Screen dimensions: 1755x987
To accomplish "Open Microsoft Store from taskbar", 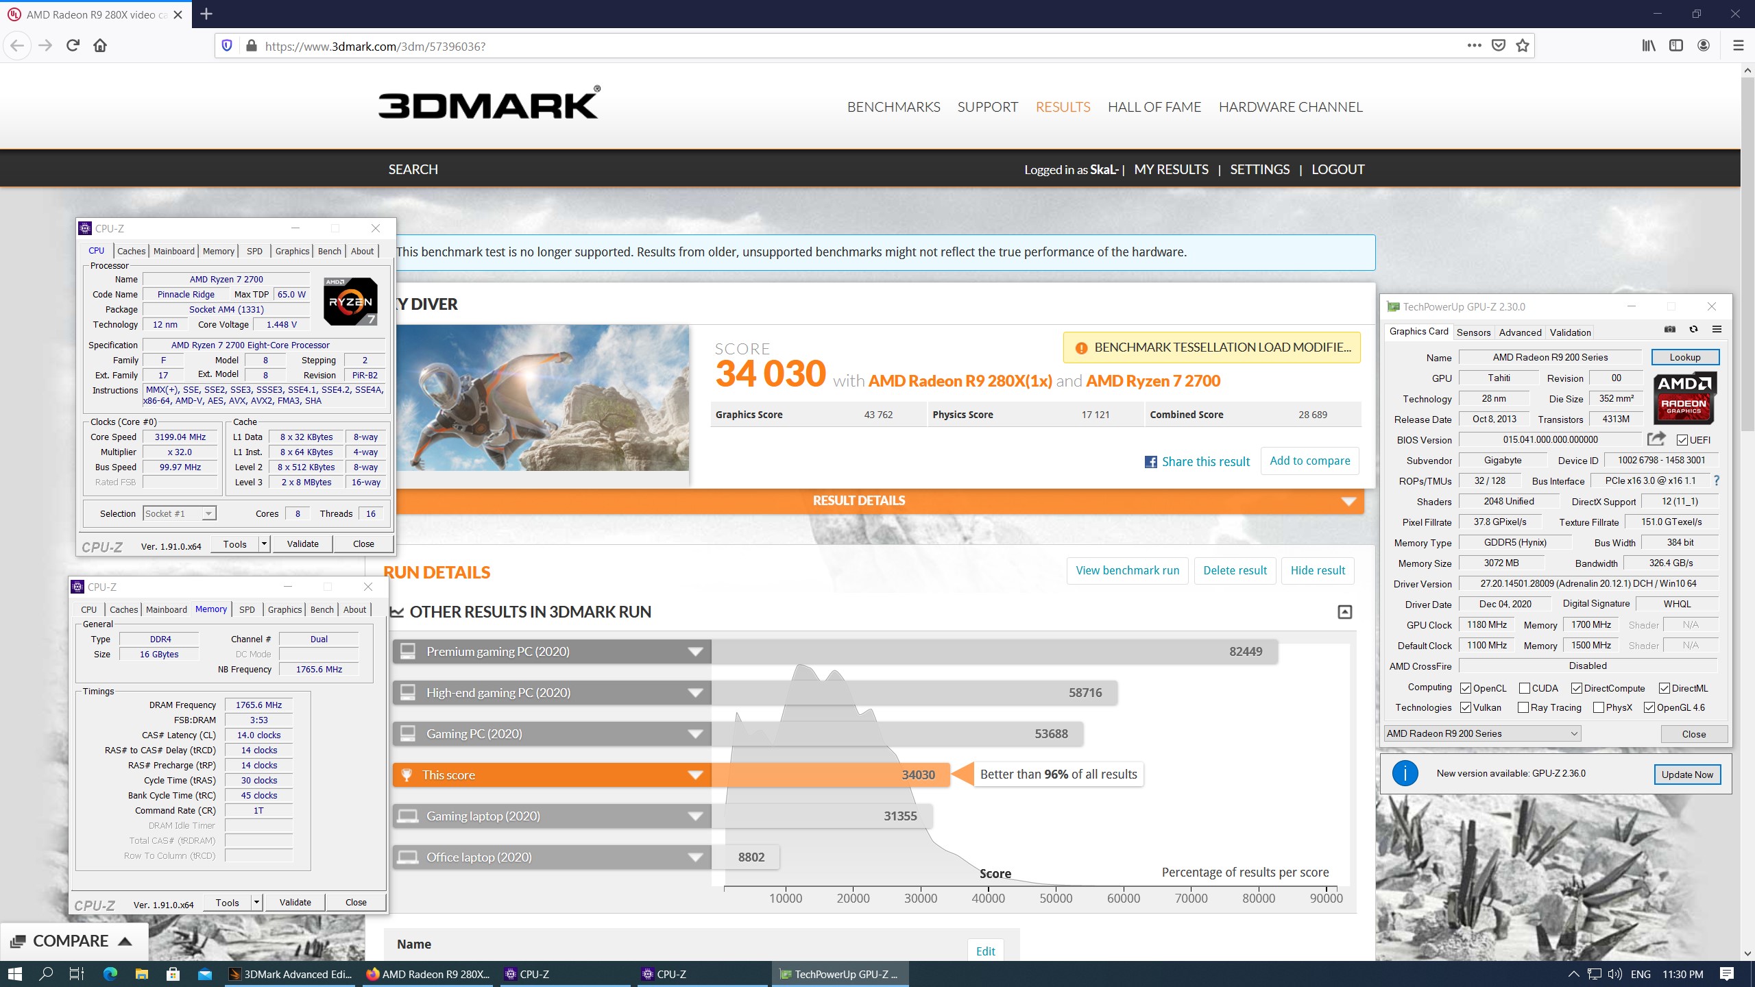I will click(173, 974).
